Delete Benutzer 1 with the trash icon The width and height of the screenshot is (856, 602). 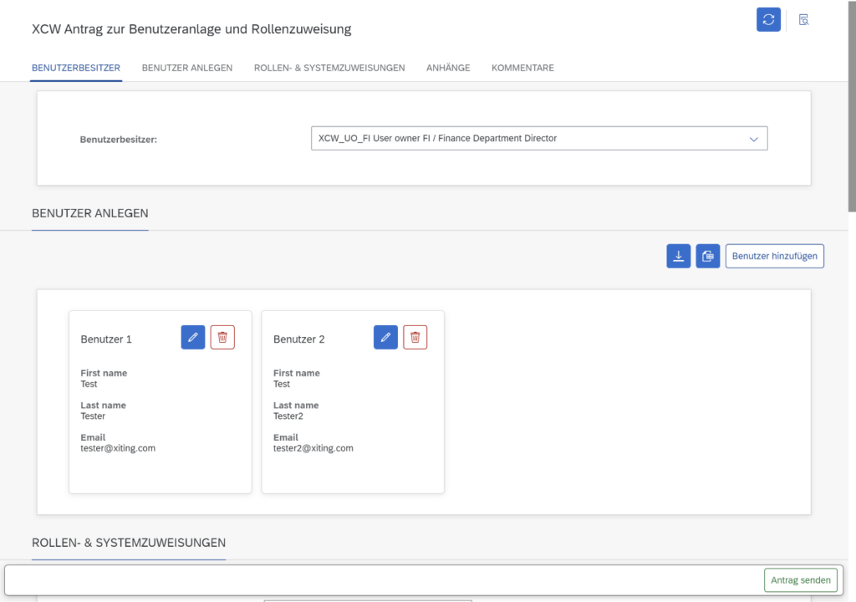point(222,337)
